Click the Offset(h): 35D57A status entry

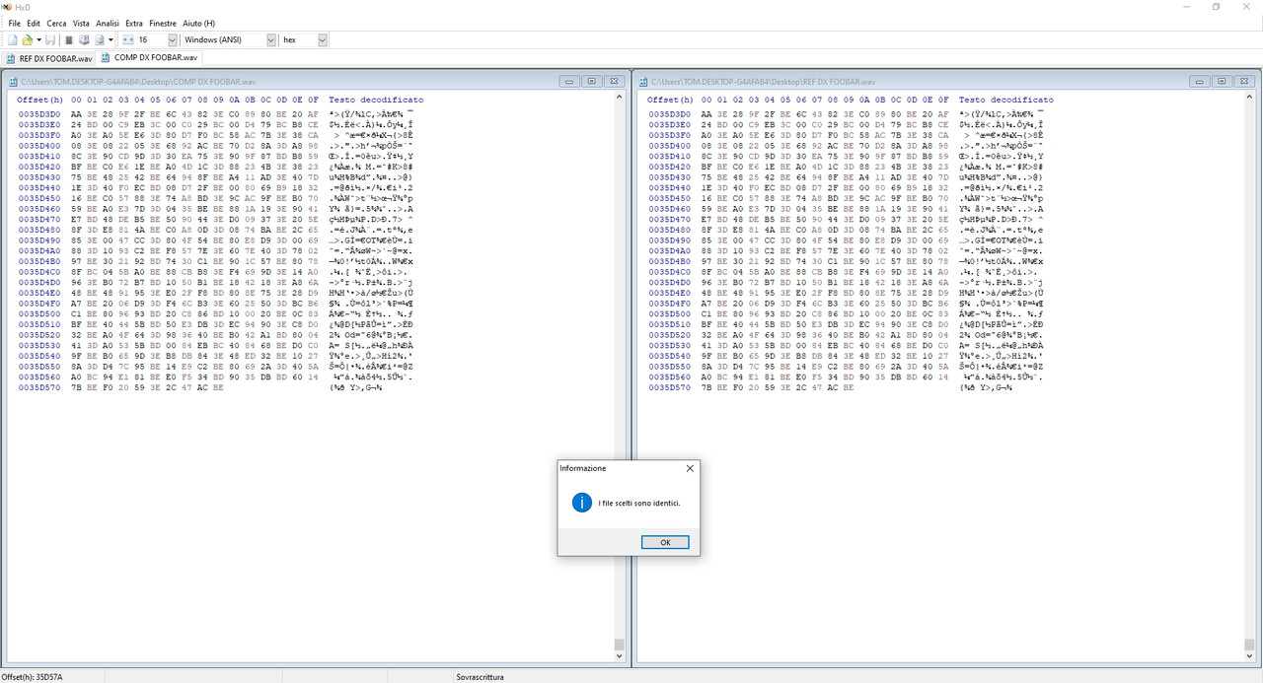click(x=32, y=677)
